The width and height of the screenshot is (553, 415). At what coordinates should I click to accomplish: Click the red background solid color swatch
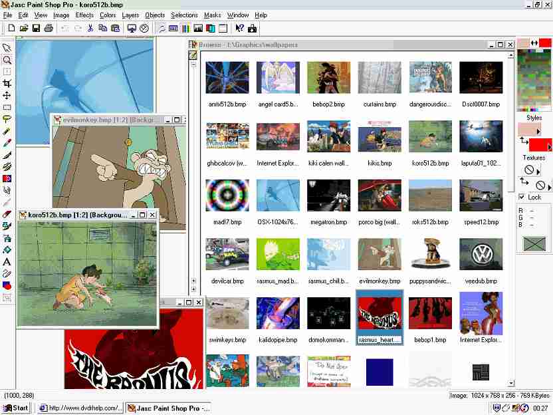[x=545, y=43]
